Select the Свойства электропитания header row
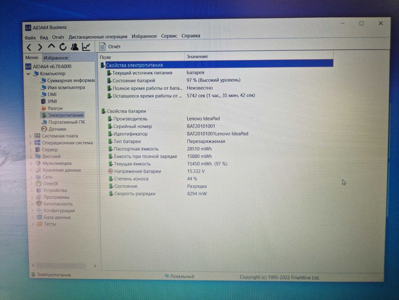 217,64
